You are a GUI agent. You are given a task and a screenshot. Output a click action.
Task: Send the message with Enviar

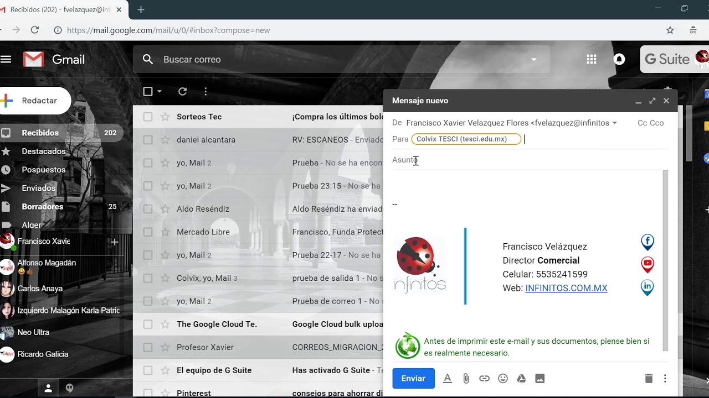click(x=413, y=378)
